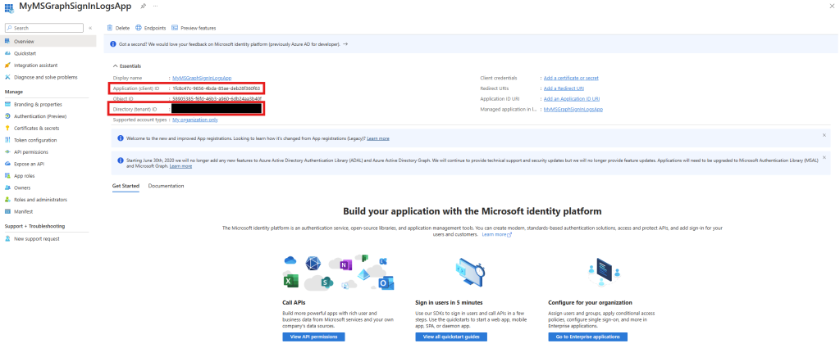Click the Expose an API icon
Image resolution: width=840 pixels, height=357 pixels.
(7, 164)
